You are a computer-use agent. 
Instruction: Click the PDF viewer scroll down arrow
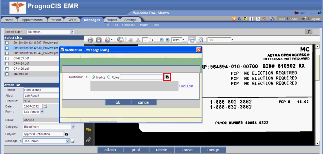click(x=318, y=143)
